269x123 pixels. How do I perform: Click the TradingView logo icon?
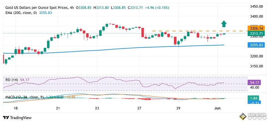[6, 118]
